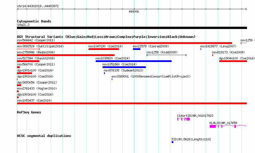Screen dimensions: 255x153
Task: Select the esv22579 (Conrad2009) blue gain bar
Action: pos(137,49)
